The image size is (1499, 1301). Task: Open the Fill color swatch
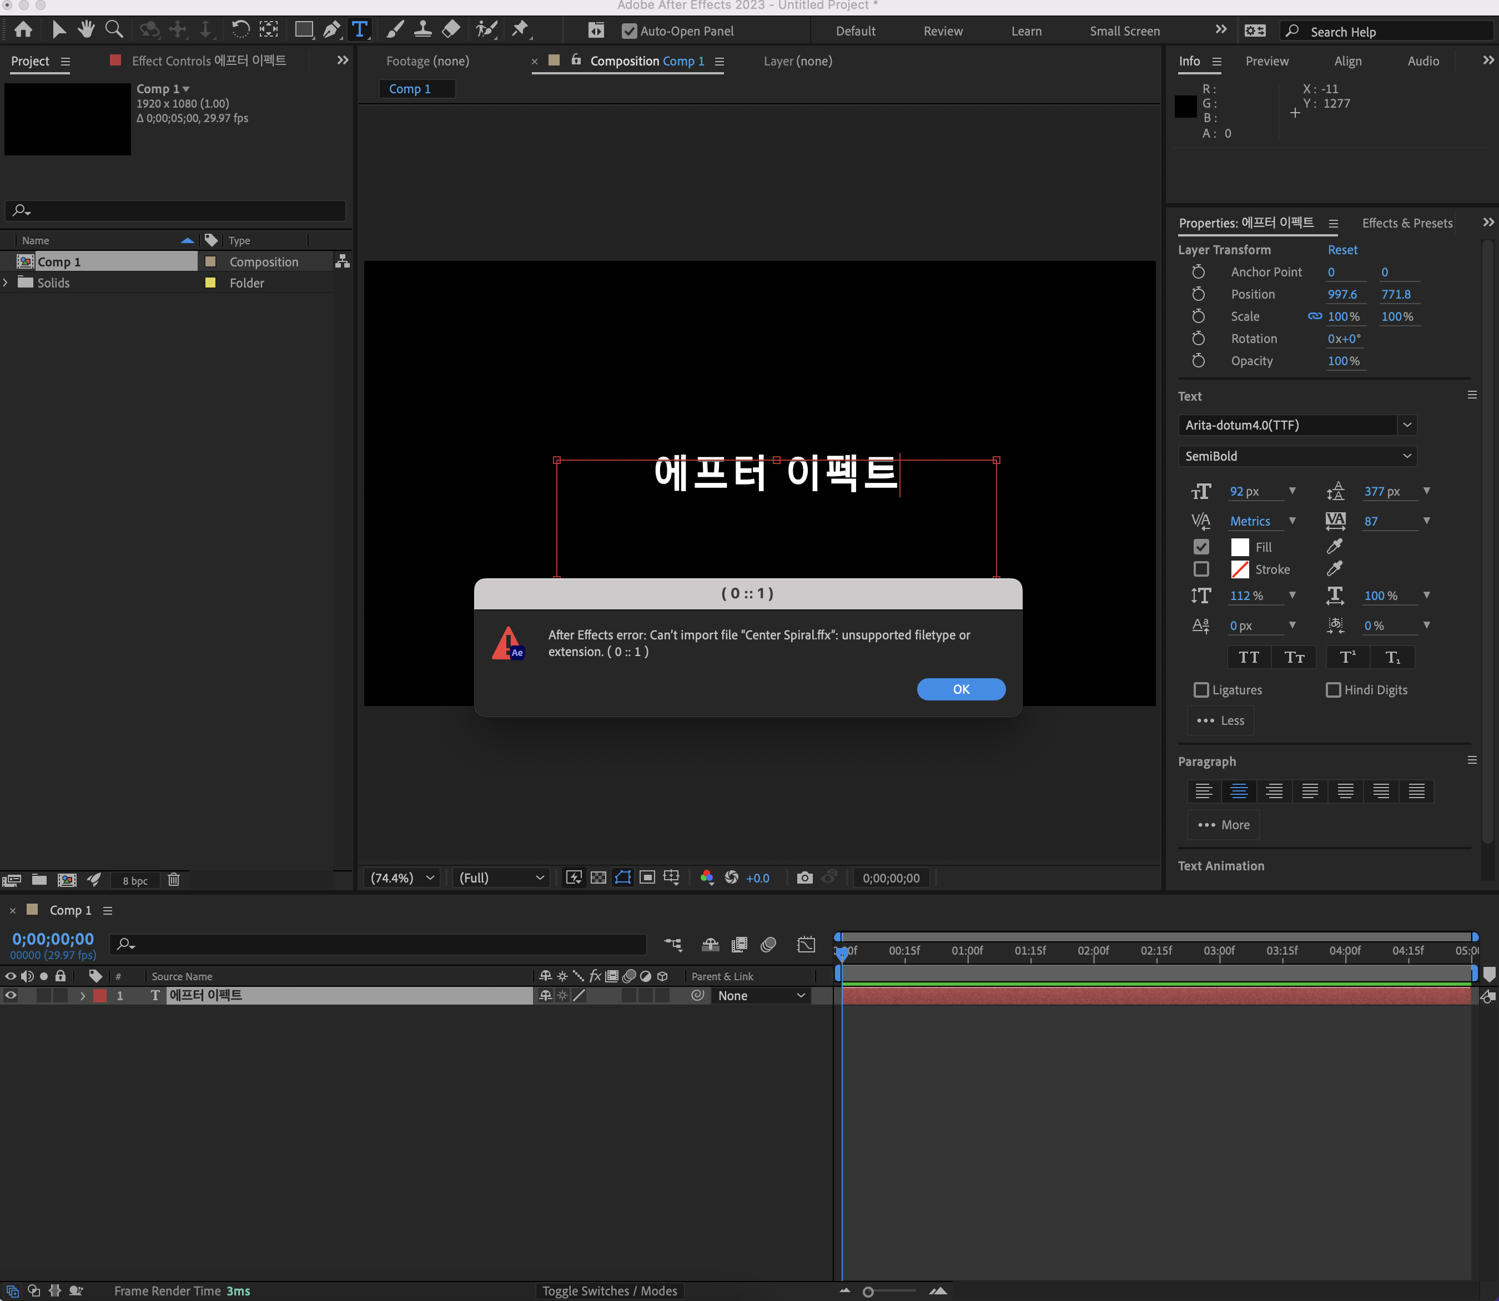coord(1239,547)
